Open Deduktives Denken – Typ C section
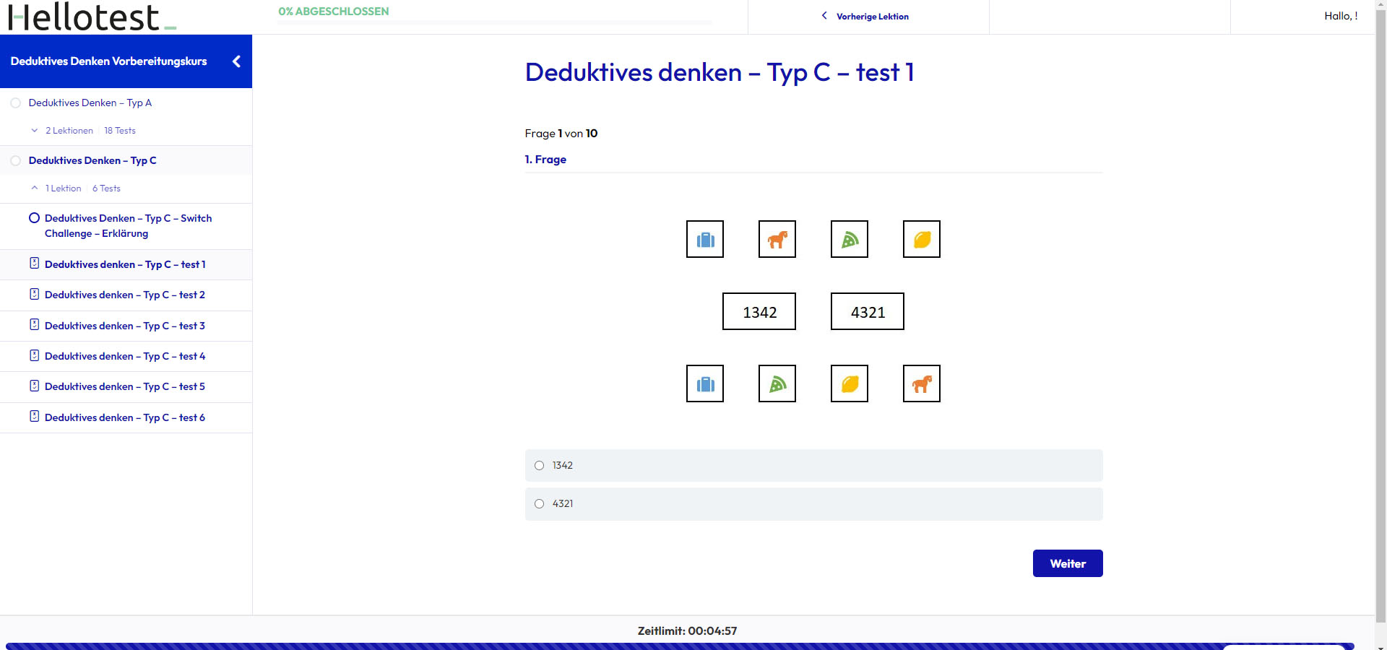This screenshot has height=650, width=1387. click(x=92, y=160)
